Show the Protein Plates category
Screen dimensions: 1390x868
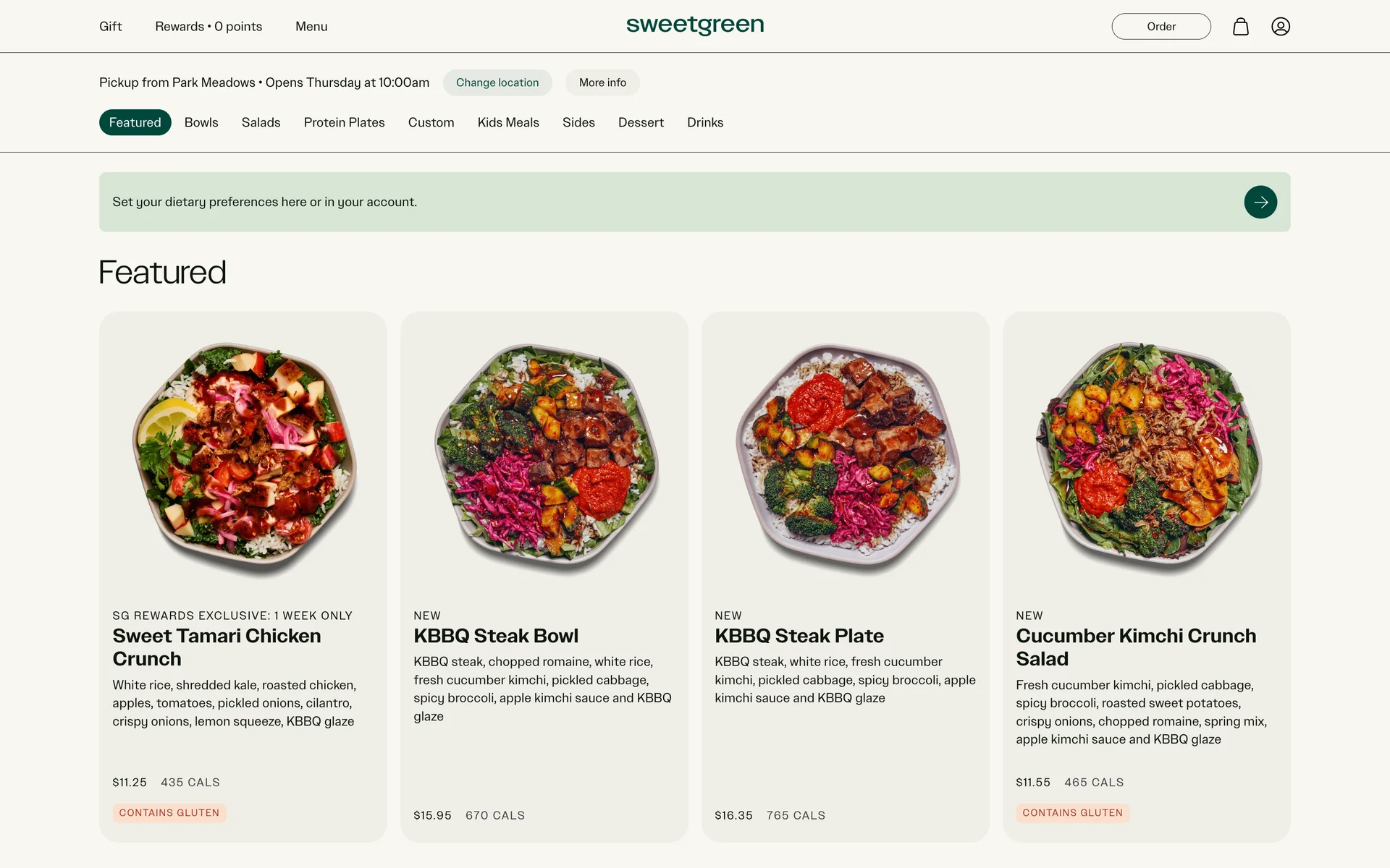(x=344, y=122)
